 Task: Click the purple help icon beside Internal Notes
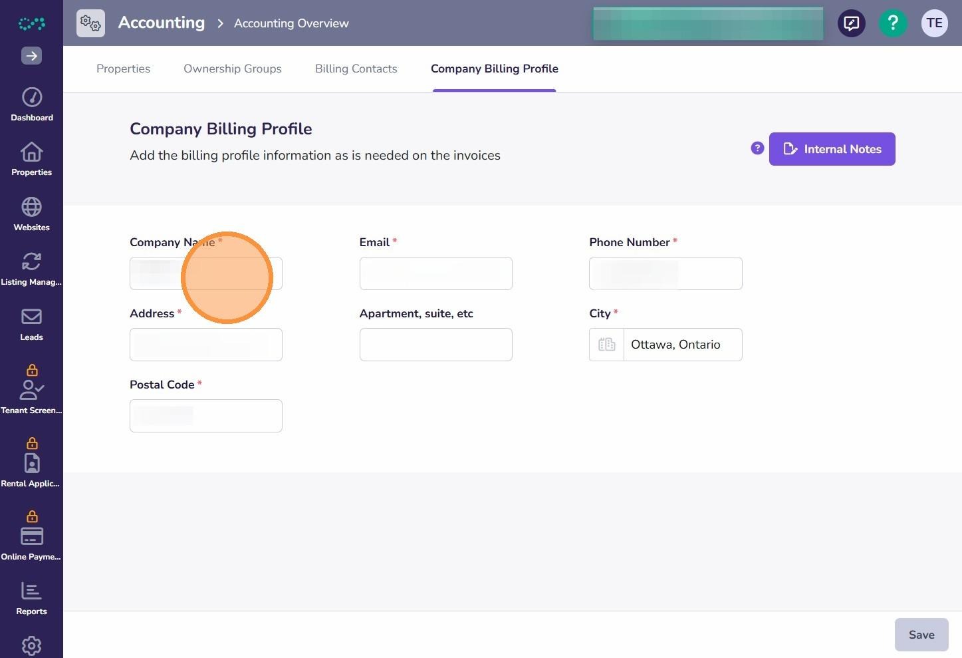(x=757, y=148)
